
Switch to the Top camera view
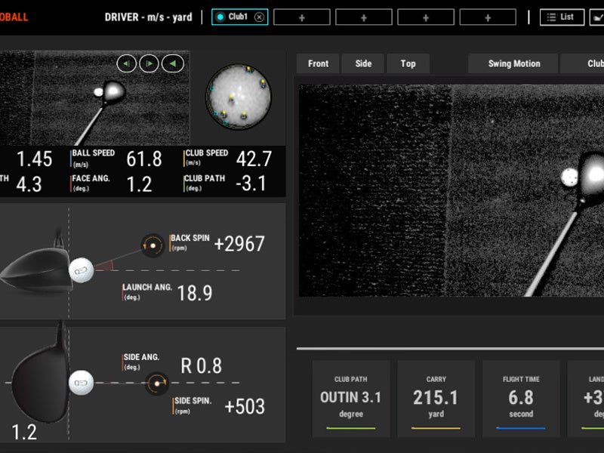pos(408,64)
